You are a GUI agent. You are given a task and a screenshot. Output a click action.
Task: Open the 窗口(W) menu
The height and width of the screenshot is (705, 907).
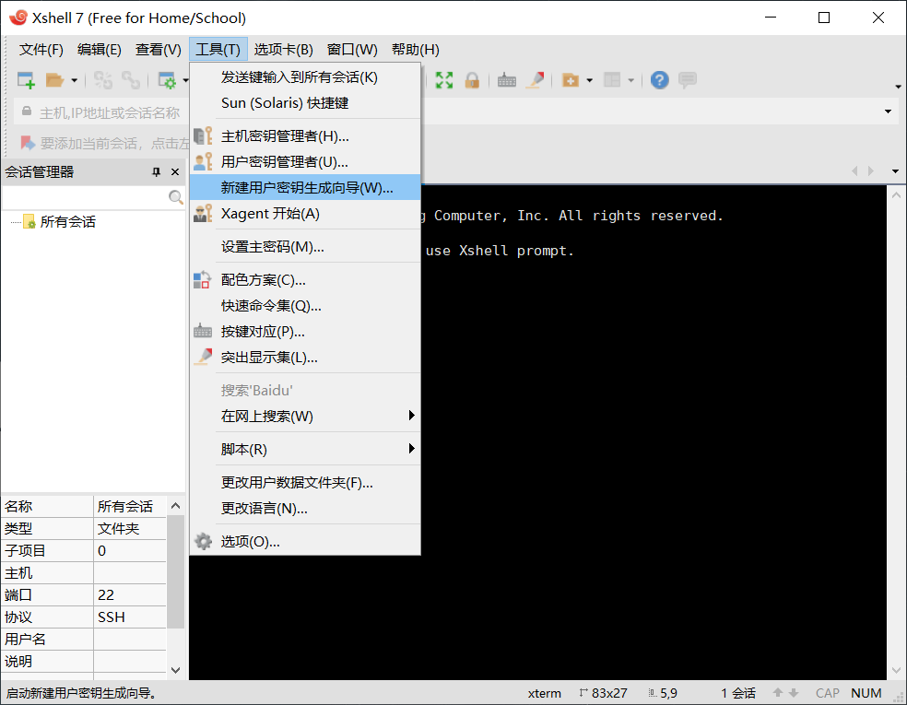[x=352, y=49]
